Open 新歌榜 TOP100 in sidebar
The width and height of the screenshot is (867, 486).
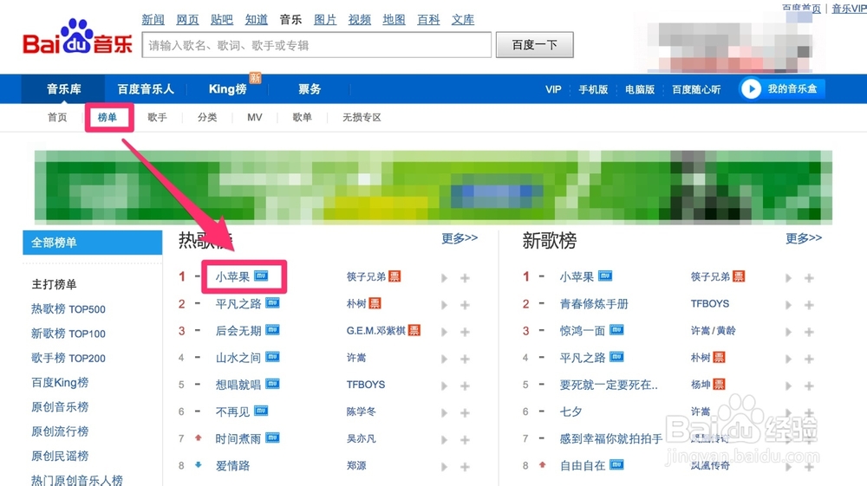coord(68,334)
